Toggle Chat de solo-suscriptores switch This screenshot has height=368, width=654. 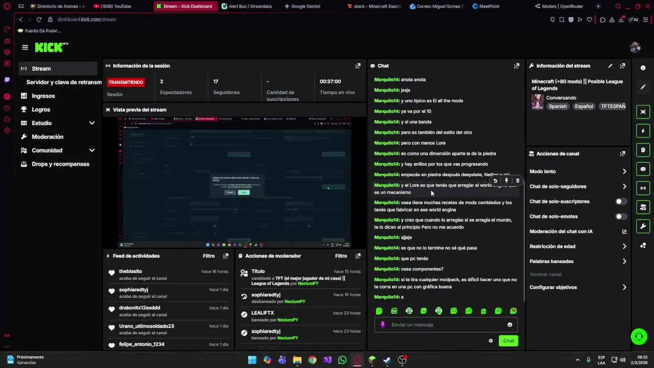[x=621, y=201]
